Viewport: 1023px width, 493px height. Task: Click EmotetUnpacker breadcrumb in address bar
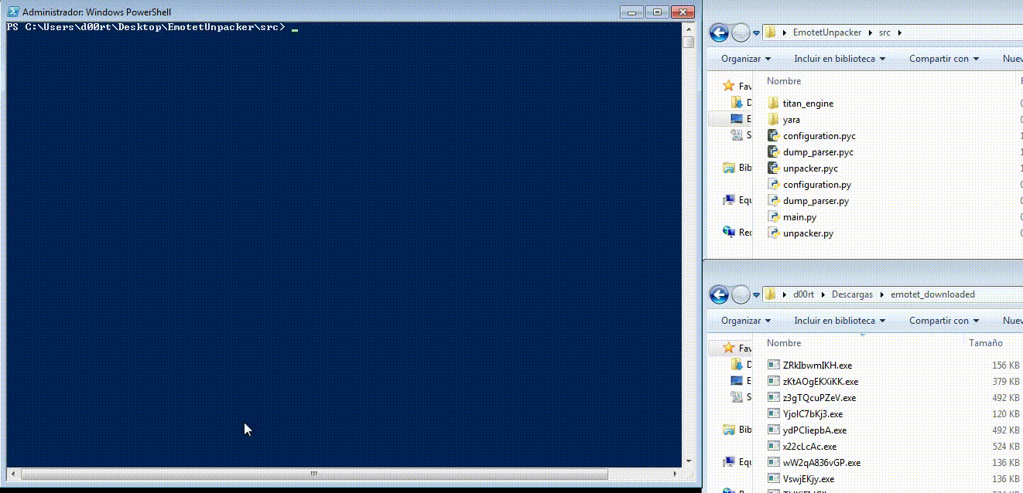coord(829,32)
